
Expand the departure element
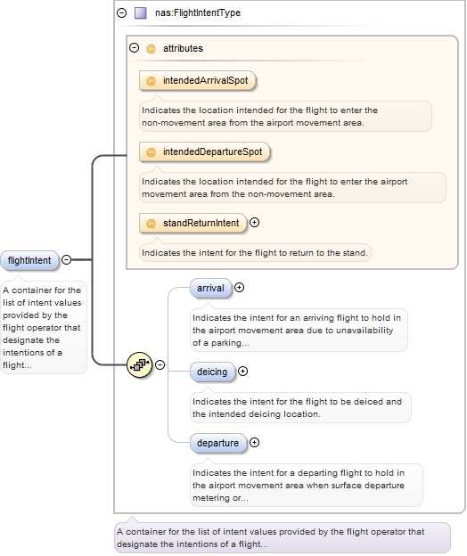tap(254, 443)
